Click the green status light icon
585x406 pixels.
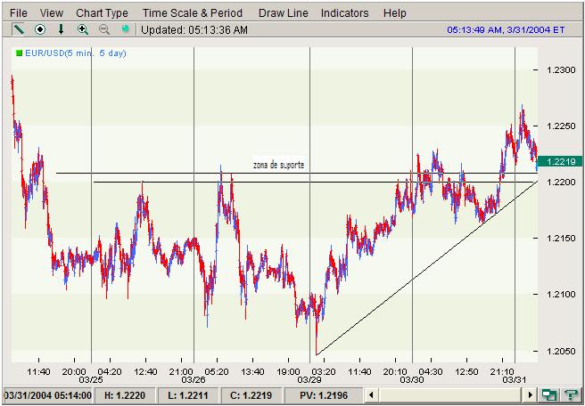pos(126,29)
